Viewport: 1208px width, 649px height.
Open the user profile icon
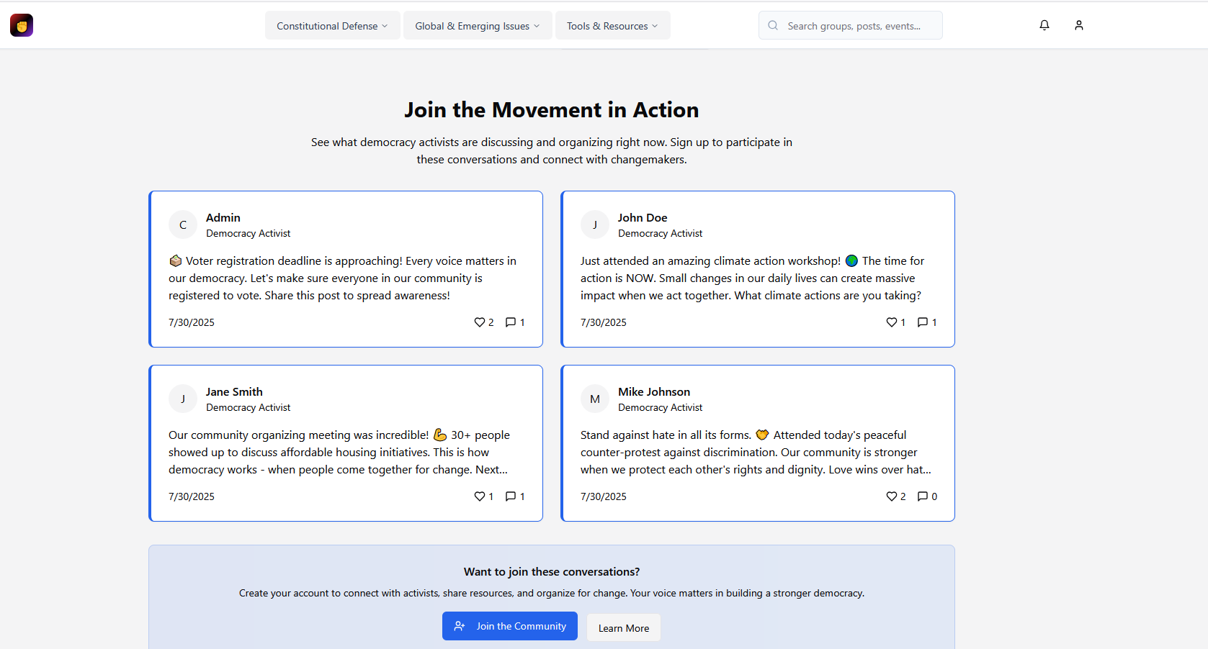(1078, 25)
